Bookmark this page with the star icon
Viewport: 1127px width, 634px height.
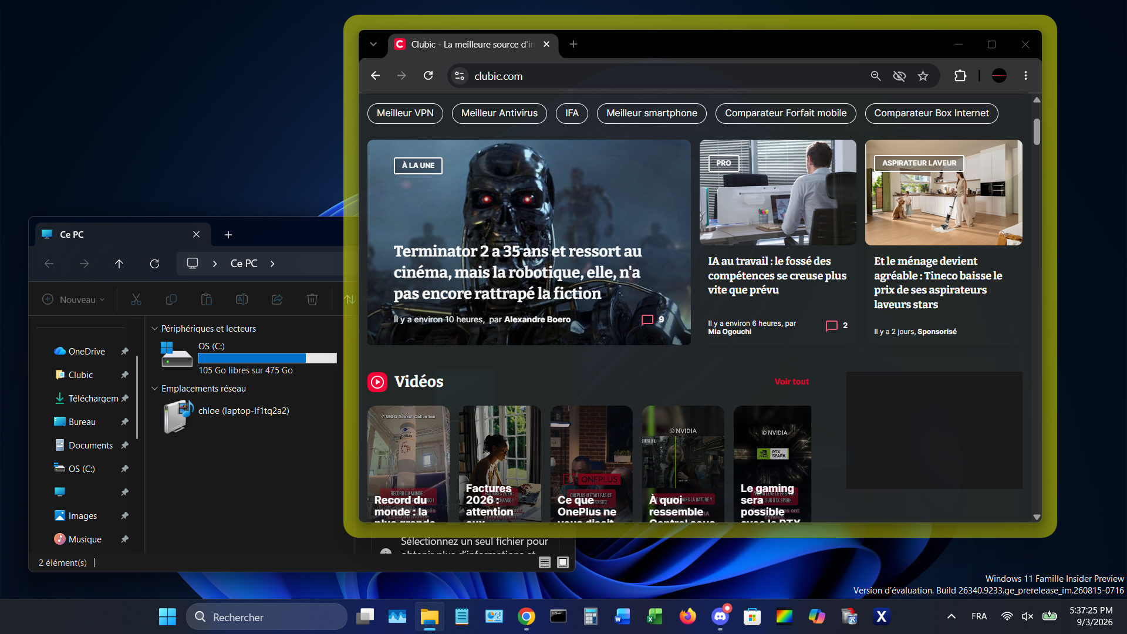pyautogui.click(x=923, y=76)
